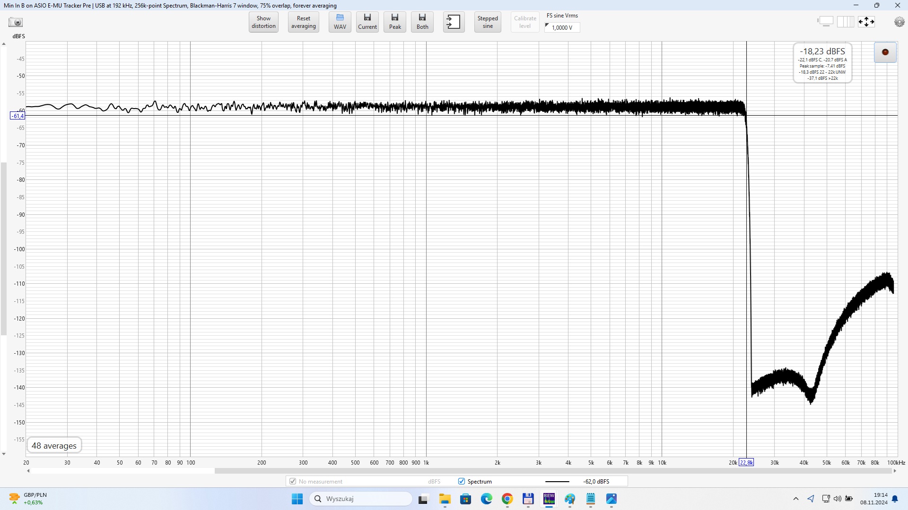Save the Current spectrum trace
This screenshot has width=908, height=510.
click(x=367, y=22)
